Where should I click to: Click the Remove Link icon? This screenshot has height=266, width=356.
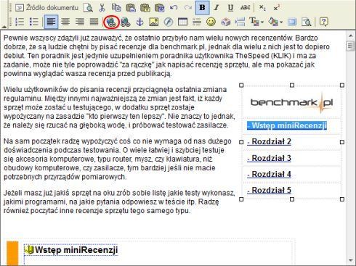click(x=126, y=22)
